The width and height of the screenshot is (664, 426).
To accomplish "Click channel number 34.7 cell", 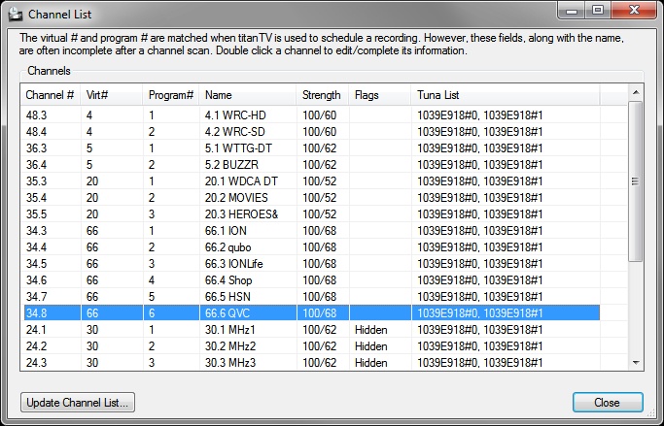I will [x=36, y=297].
